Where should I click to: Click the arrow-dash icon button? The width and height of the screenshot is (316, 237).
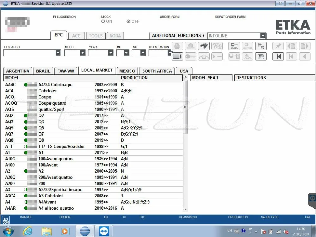217,57
